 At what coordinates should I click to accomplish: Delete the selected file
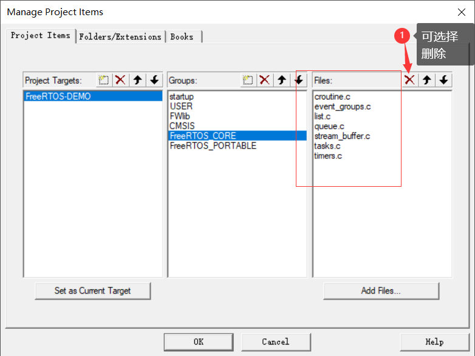pos(410,80)
